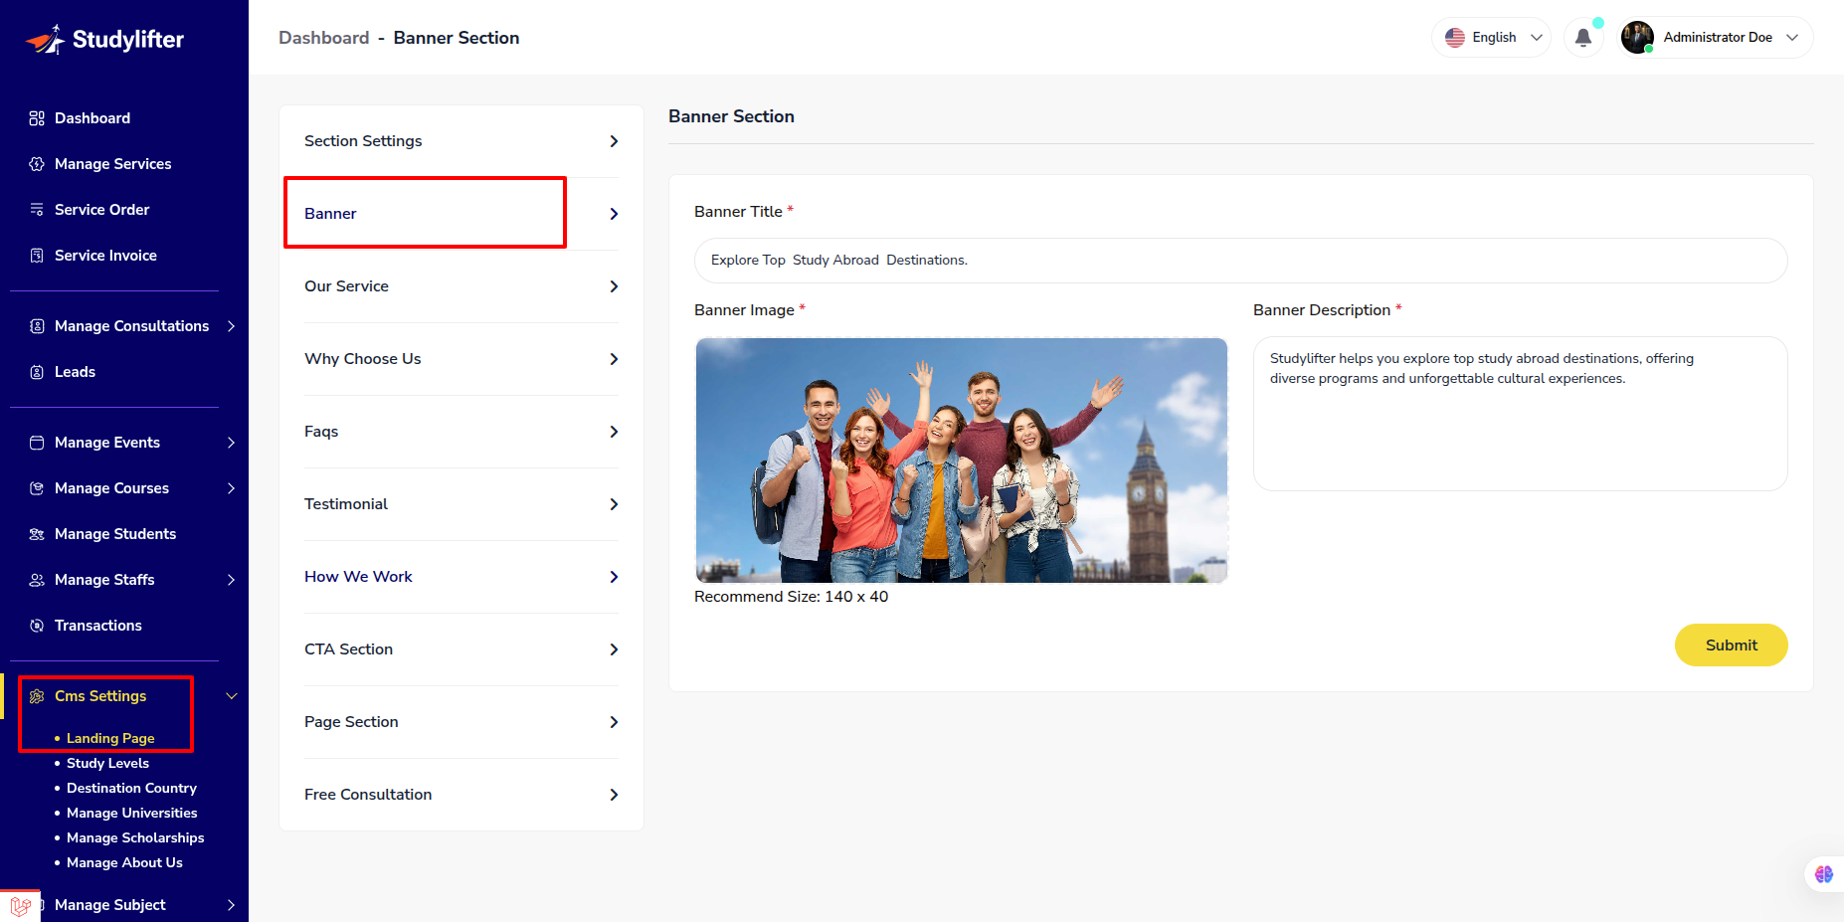
Task: Click the Laravel debug icon at bottom left
Action: pos(20,906)
